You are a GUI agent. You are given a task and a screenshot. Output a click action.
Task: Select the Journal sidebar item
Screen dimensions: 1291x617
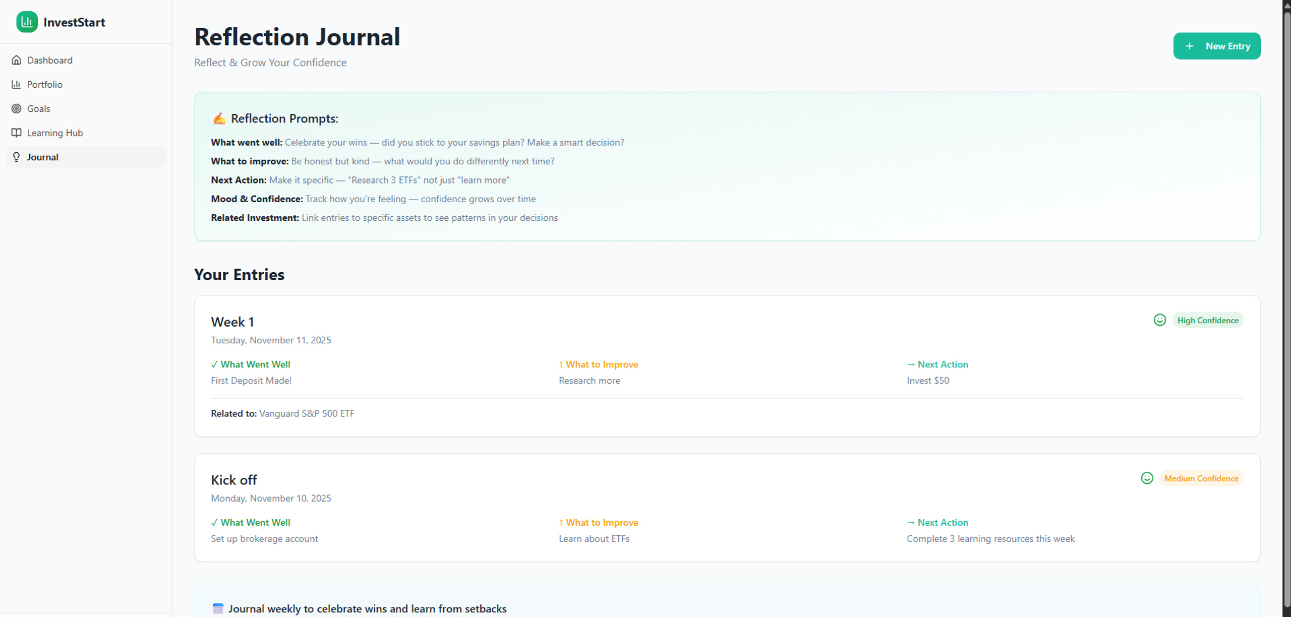86,157
